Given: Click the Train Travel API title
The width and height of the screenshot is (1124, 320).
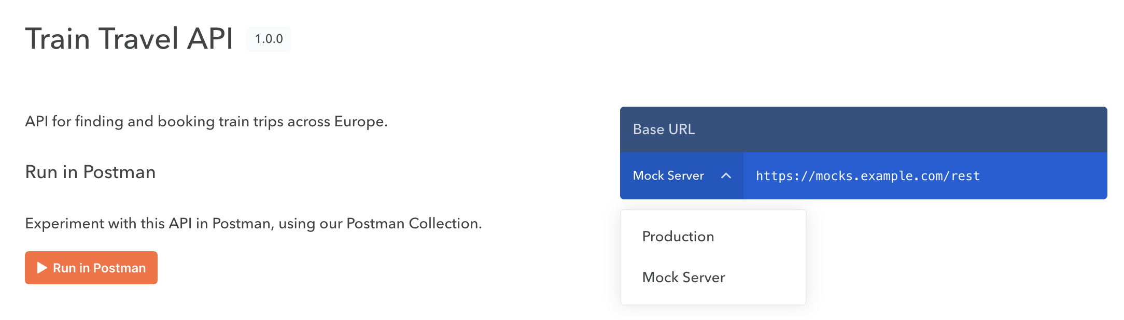Looking at the screenshot, I should (x=129, y=39).
